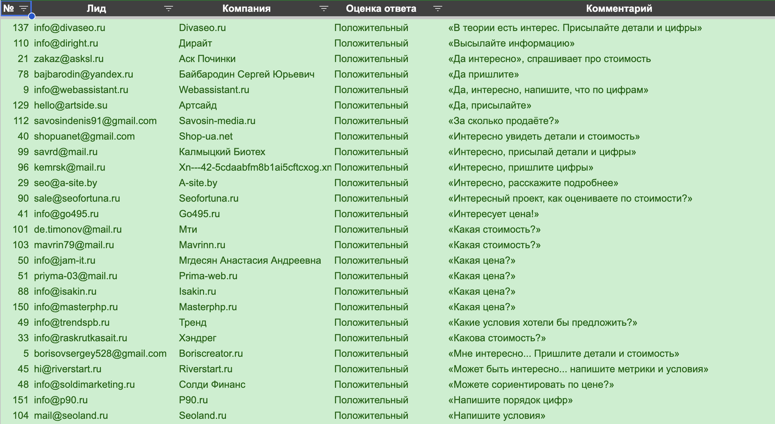Select the Мгдесян Анастасия Андреевна cell
The height and width of the screenshot is (424, 775).
tap(249, 260)
